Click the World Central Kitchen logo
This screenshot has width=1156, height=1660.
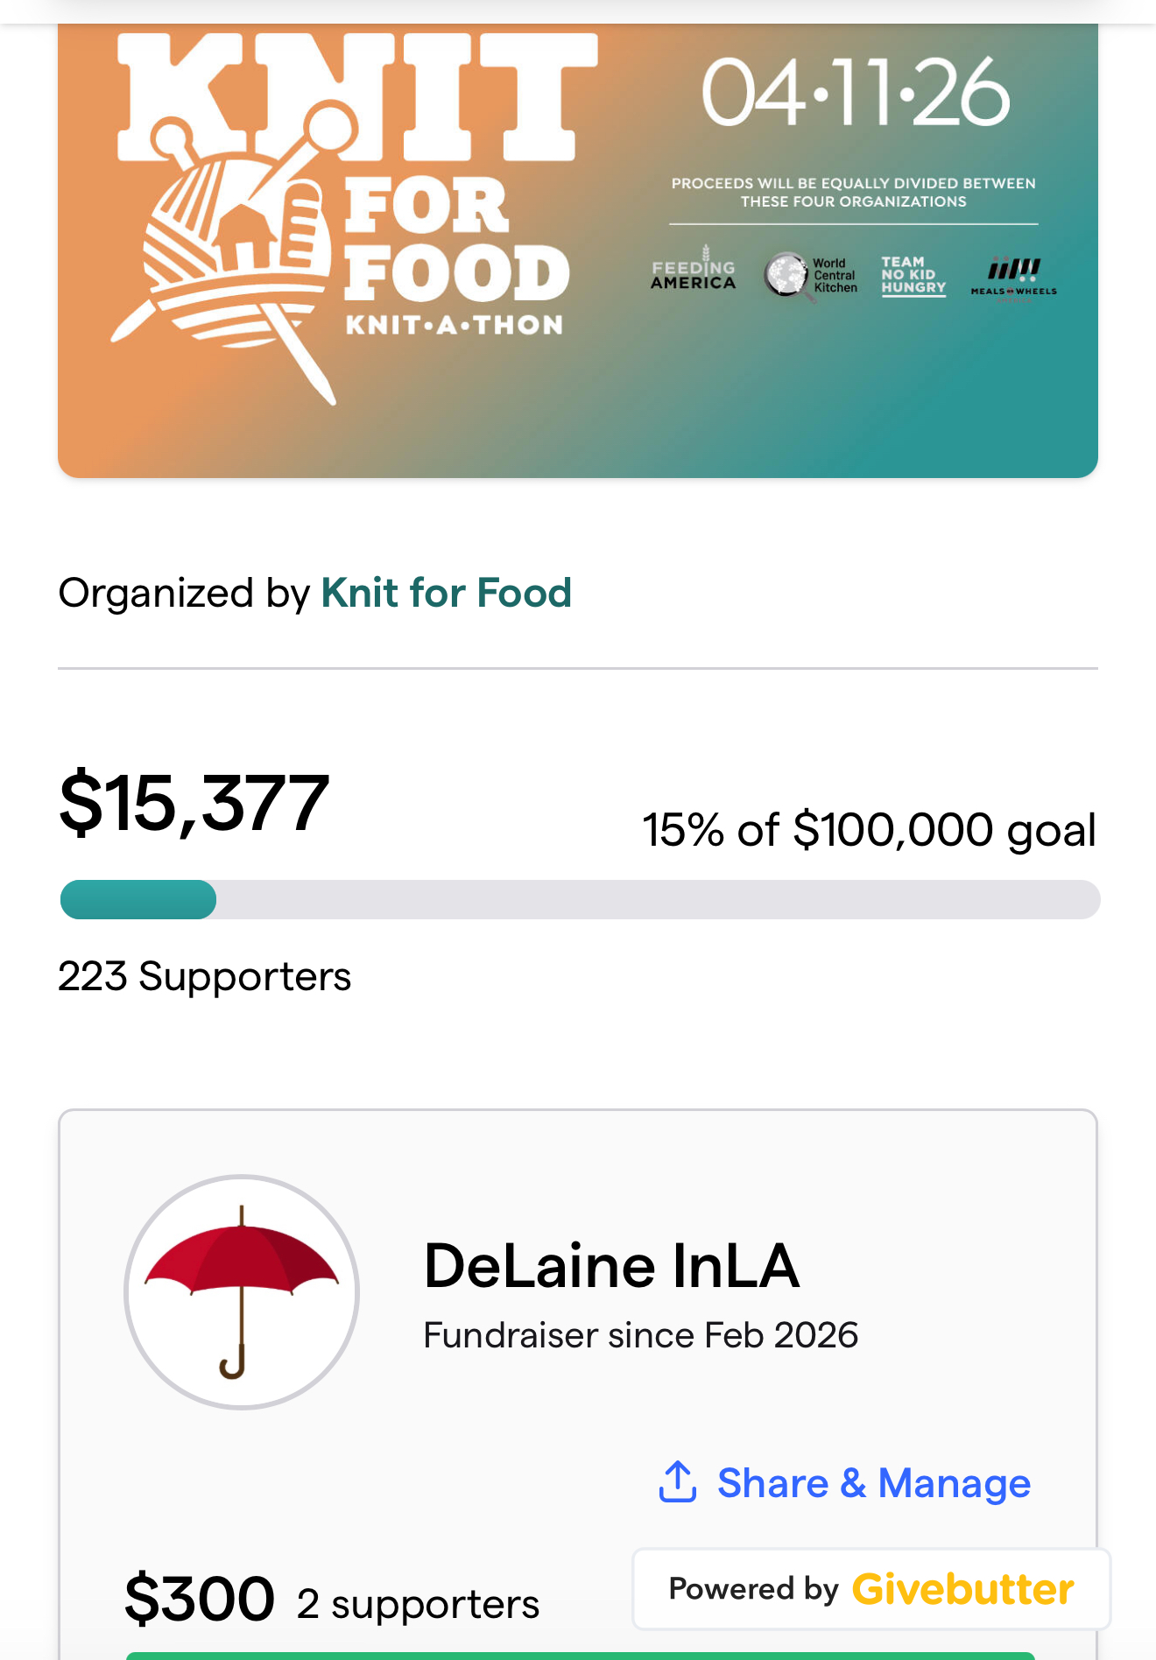[x=810, y=275]
